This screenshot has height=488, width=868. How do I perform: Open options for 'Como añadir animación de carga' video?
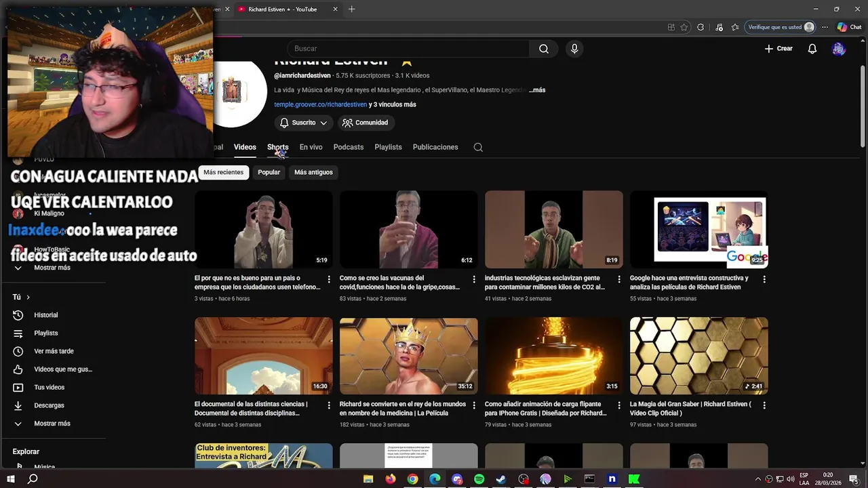pyautogui.click(x=619, y=405)
